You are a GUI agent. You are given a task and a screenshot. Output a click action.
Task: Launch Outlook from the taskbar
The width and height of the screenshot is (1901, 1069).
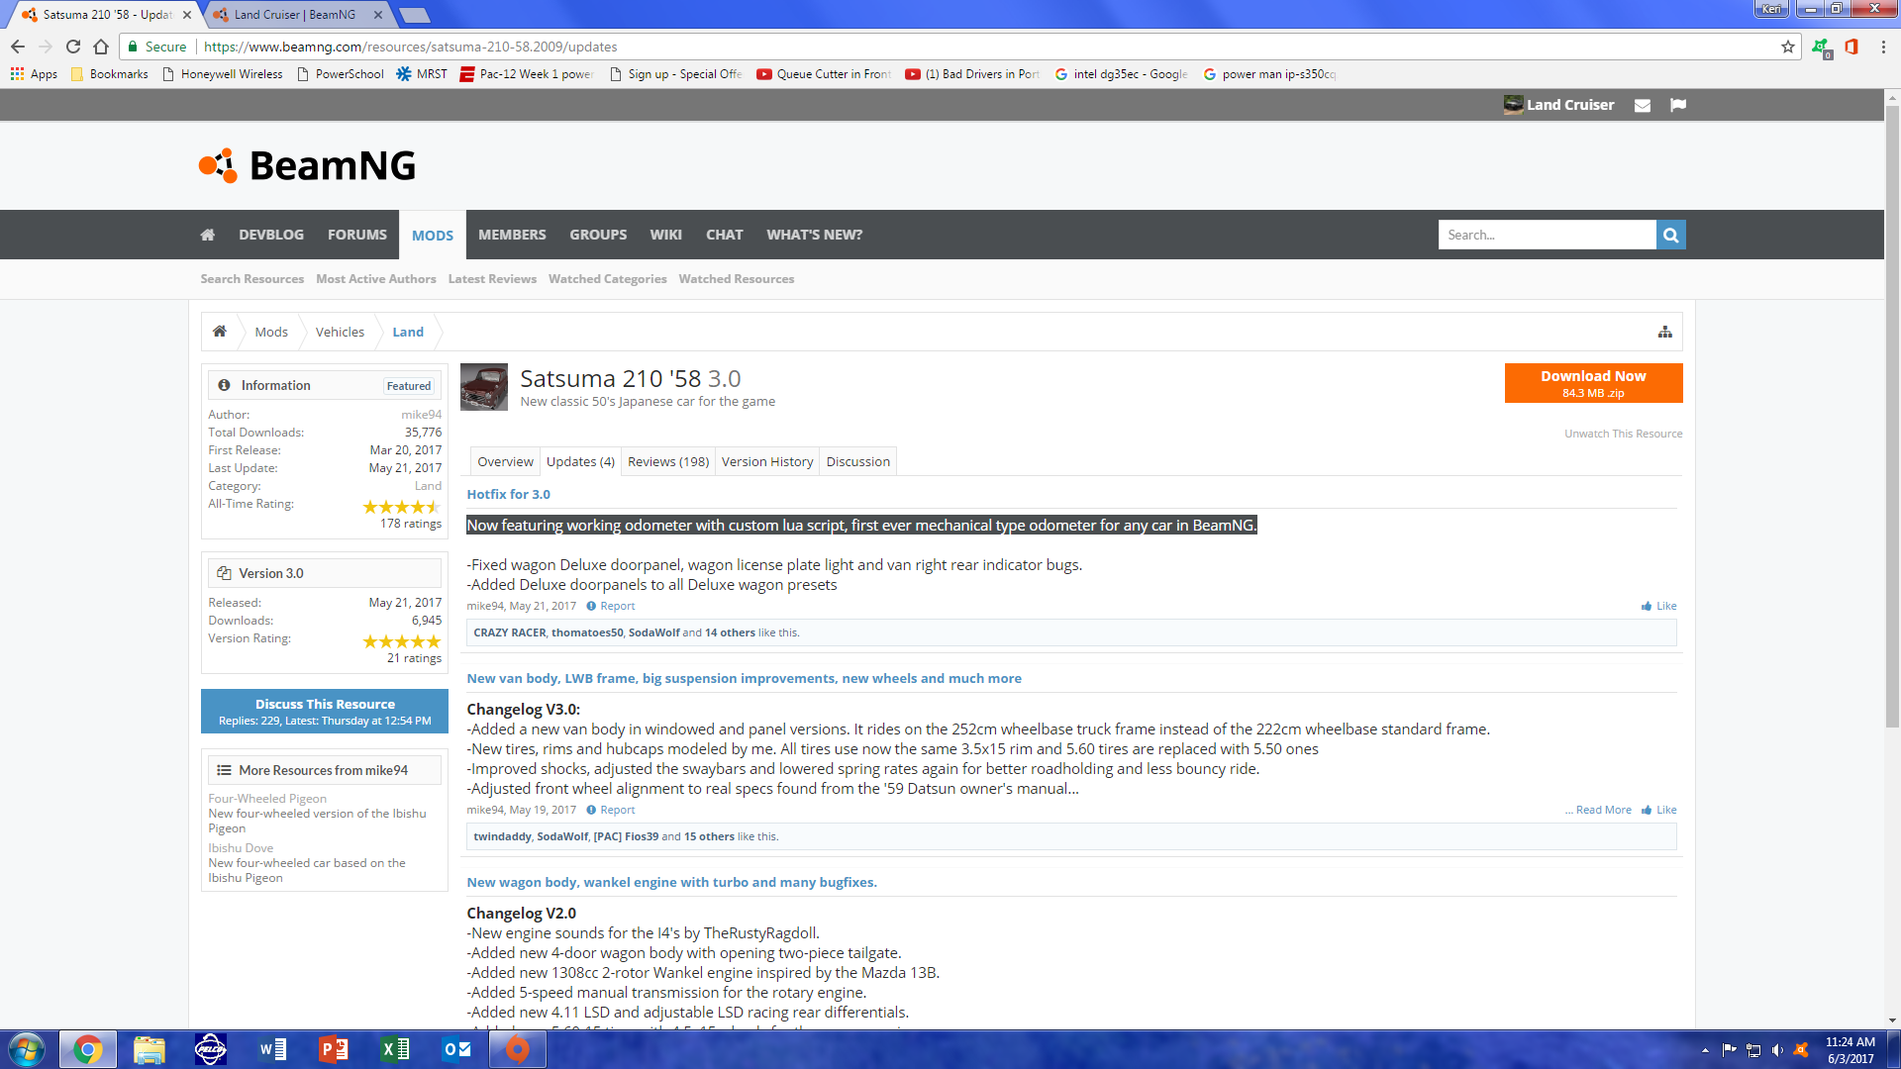[456, 1049]
